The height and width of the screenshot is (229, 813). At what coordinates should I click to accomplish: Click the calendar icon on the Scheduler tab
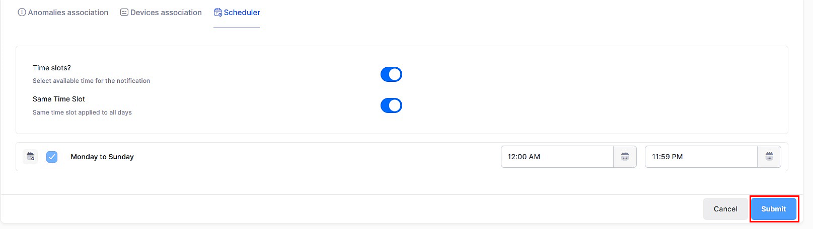pyautogui.click(x=217, y=13)
